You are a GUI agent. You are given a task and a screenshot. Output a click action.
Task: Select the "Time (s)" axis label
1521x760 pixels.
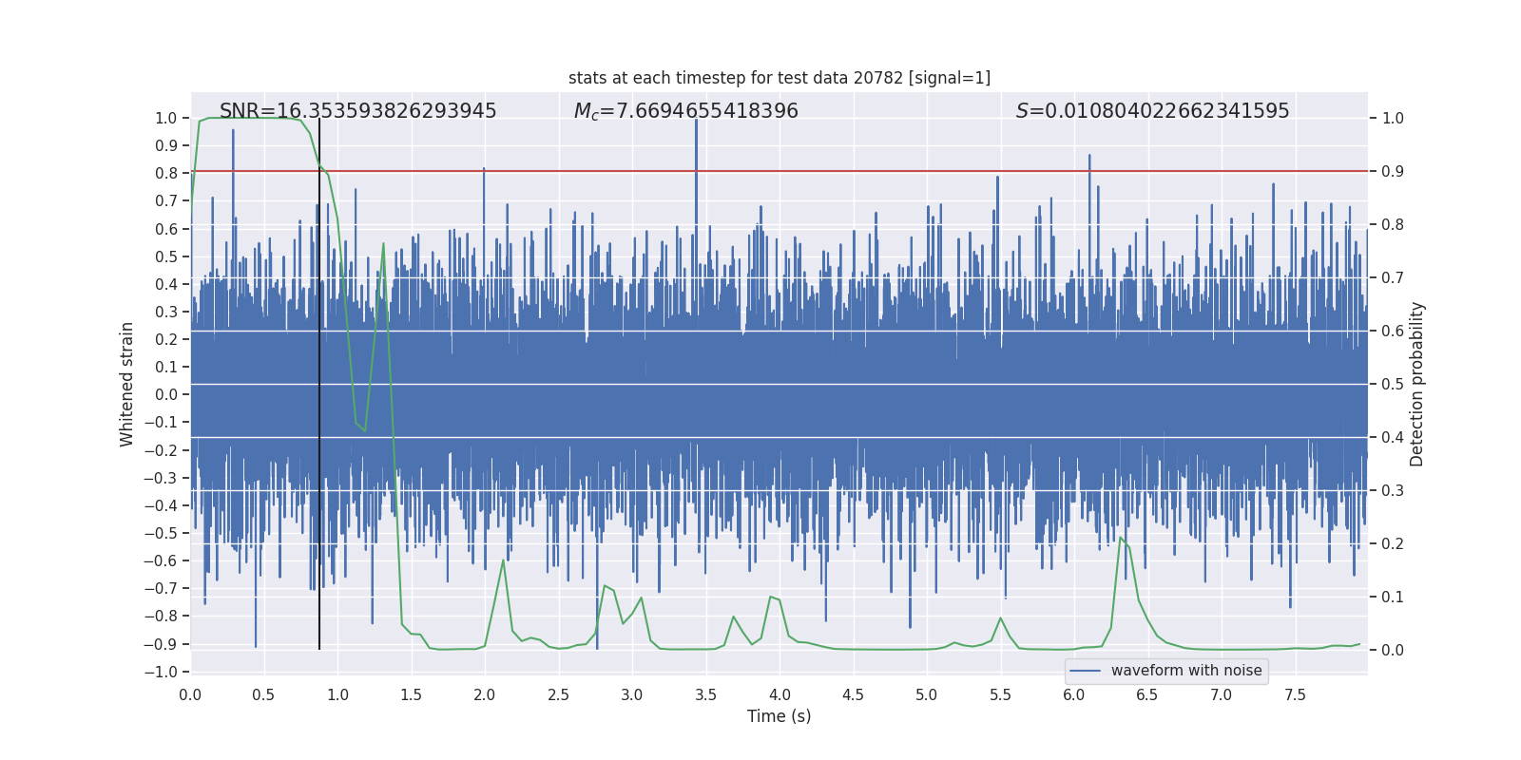(x=780, y=716)
